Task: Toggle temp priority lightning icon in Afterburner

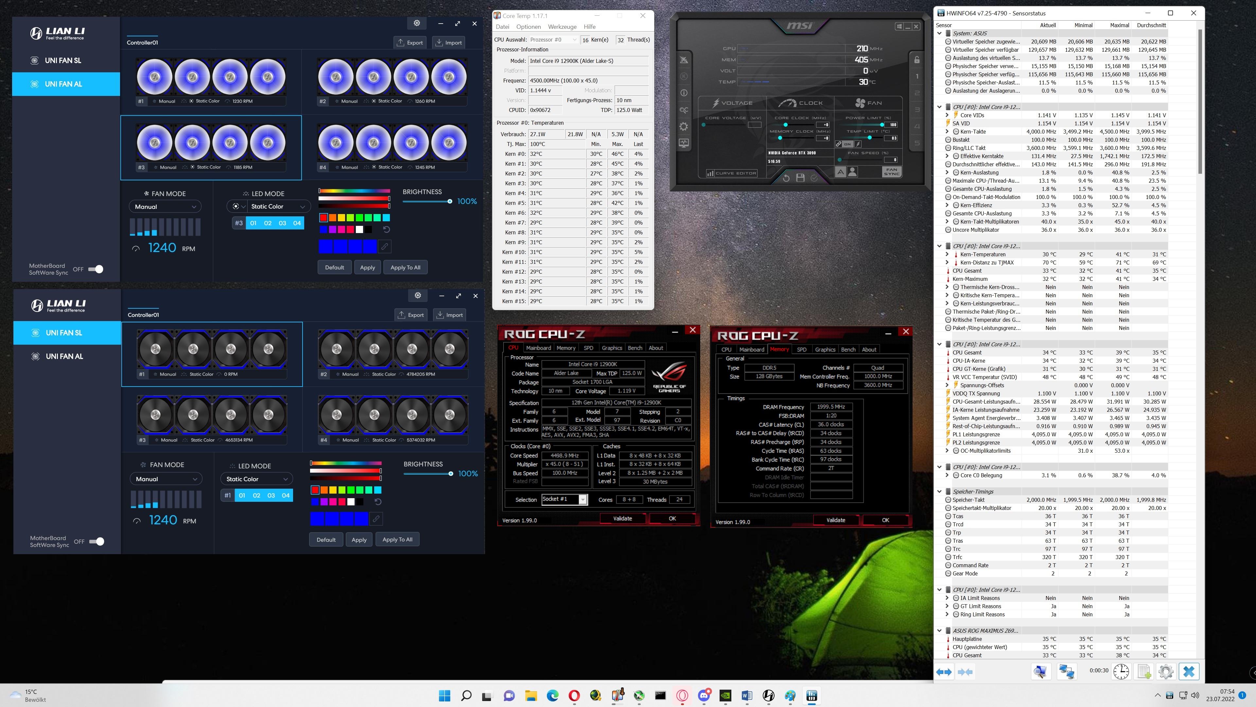Action: coord(858,144)
